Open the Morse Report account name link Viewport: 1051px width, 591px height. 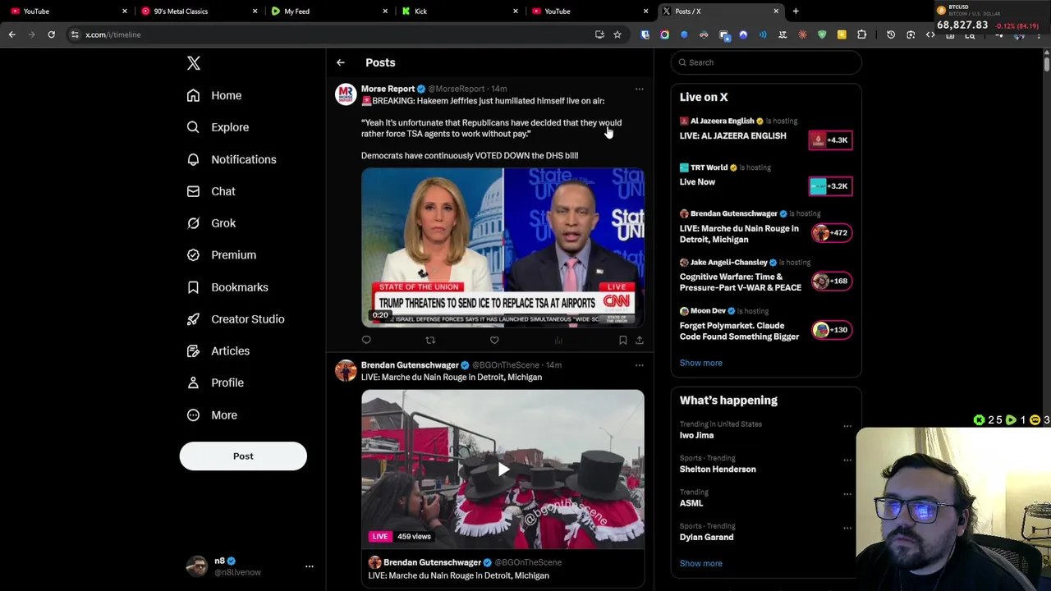point(388,89)
